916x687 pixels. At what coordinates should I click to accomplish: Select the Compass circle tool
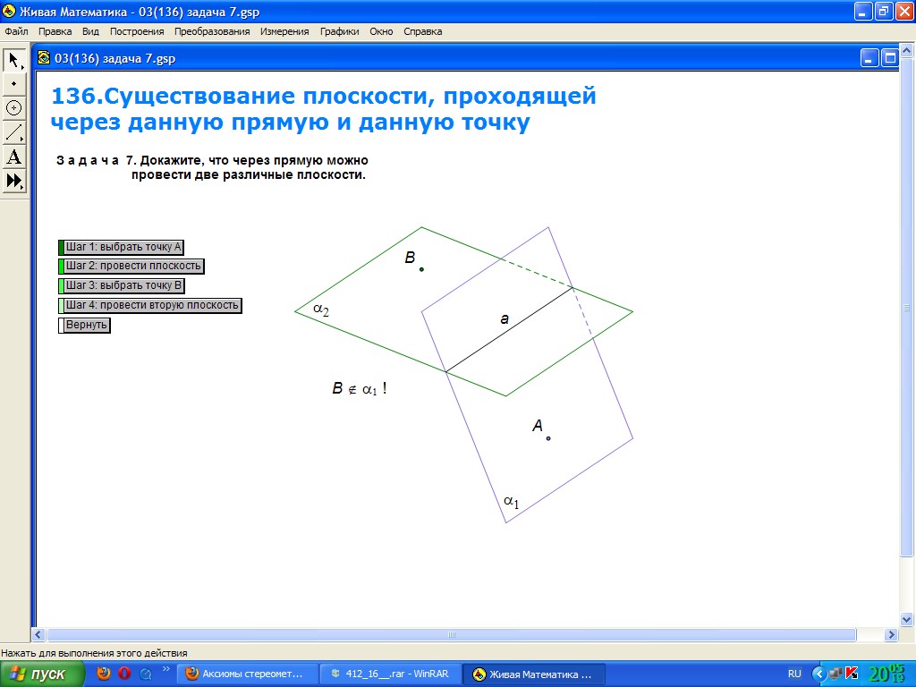[x=14, y=108]
